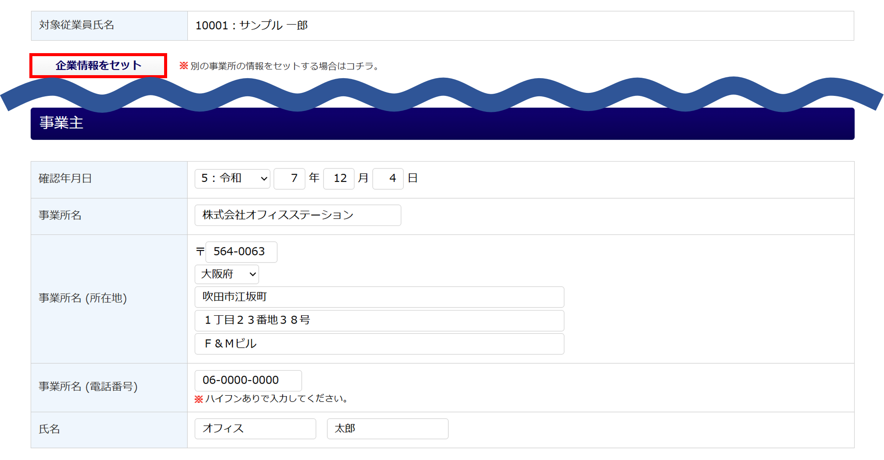Click the 対象従業員氏名 label cell
The width and height of the screenshot is (884, 460).
(77, 25)
